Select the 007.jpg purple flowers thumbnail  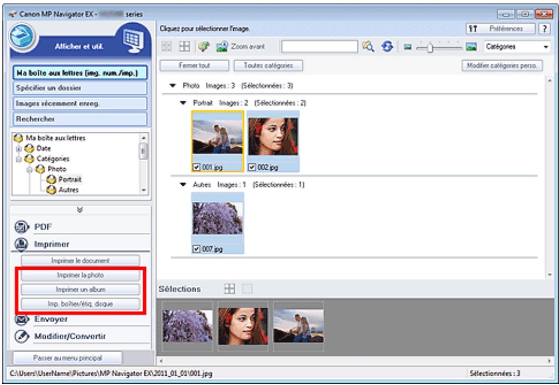218,218
